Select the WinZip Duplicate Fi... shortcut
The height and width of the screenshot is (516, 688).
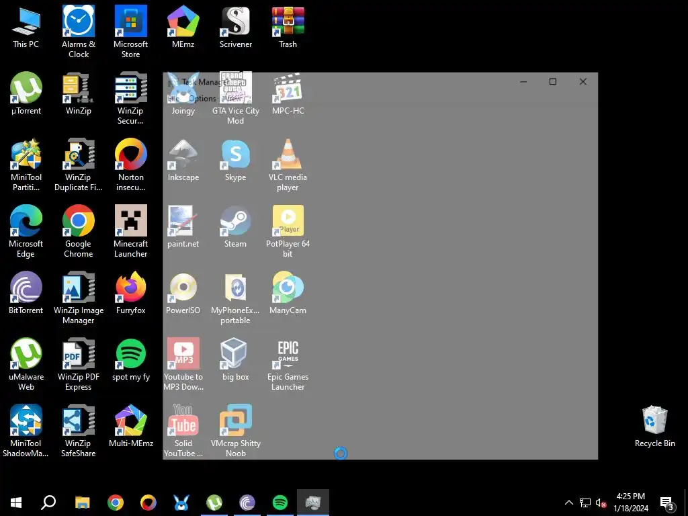[x=79, y=165]
